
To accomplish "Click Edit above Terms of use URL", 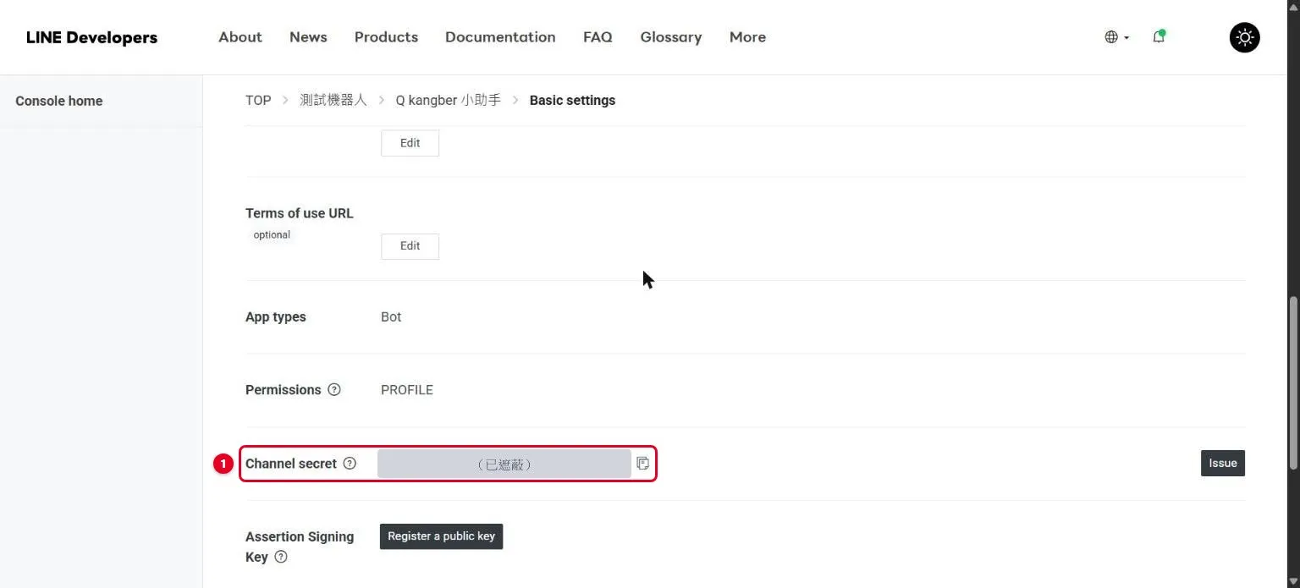I will [x=410, y=143].
